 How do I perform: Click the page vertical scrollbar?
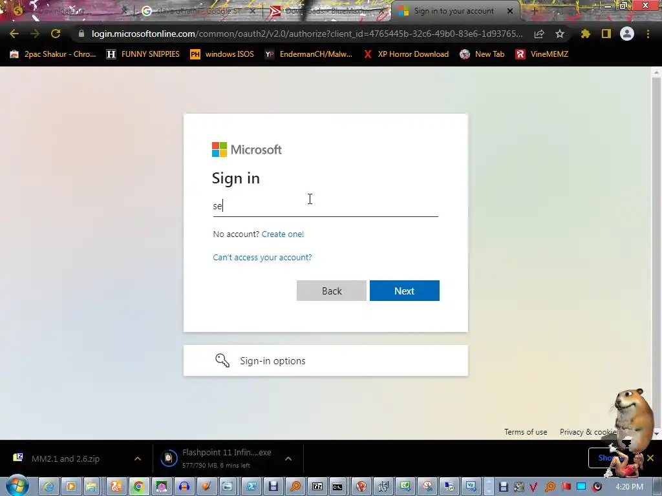(656, 253)
